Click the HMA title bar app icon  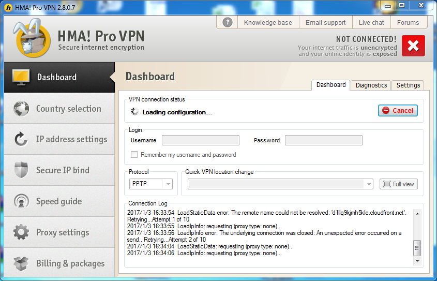[9, 8]
